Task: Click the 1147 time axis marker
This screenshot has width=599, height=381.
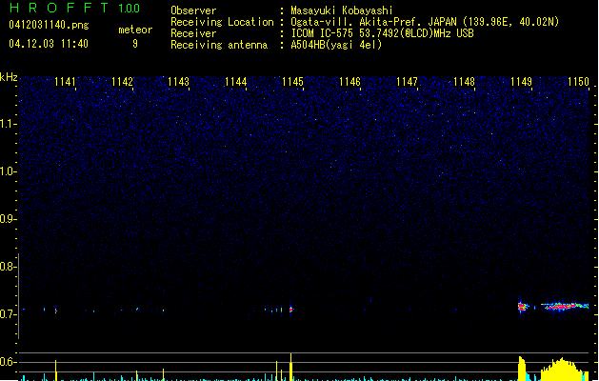Action: click(407, 82)
